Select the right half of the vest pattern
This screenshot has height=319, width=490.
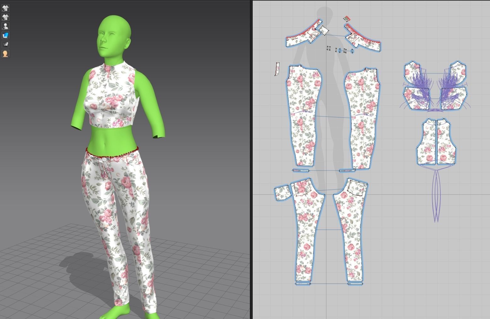pyautogui.click(x=446, y=141)
